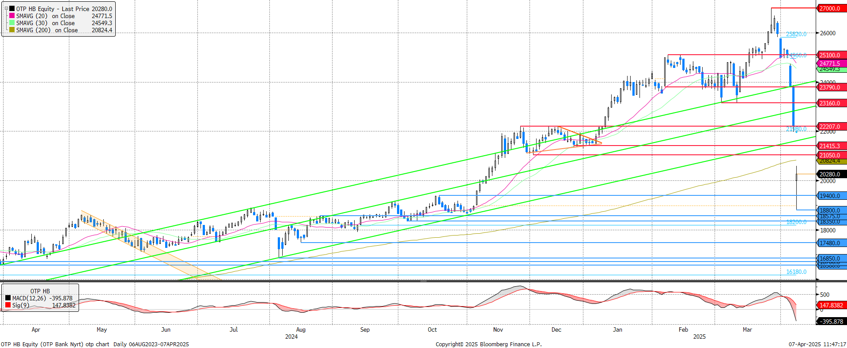Click the 500 tick on MACD axis
Screen dimensions: 847x348
(x=824, y=295)
